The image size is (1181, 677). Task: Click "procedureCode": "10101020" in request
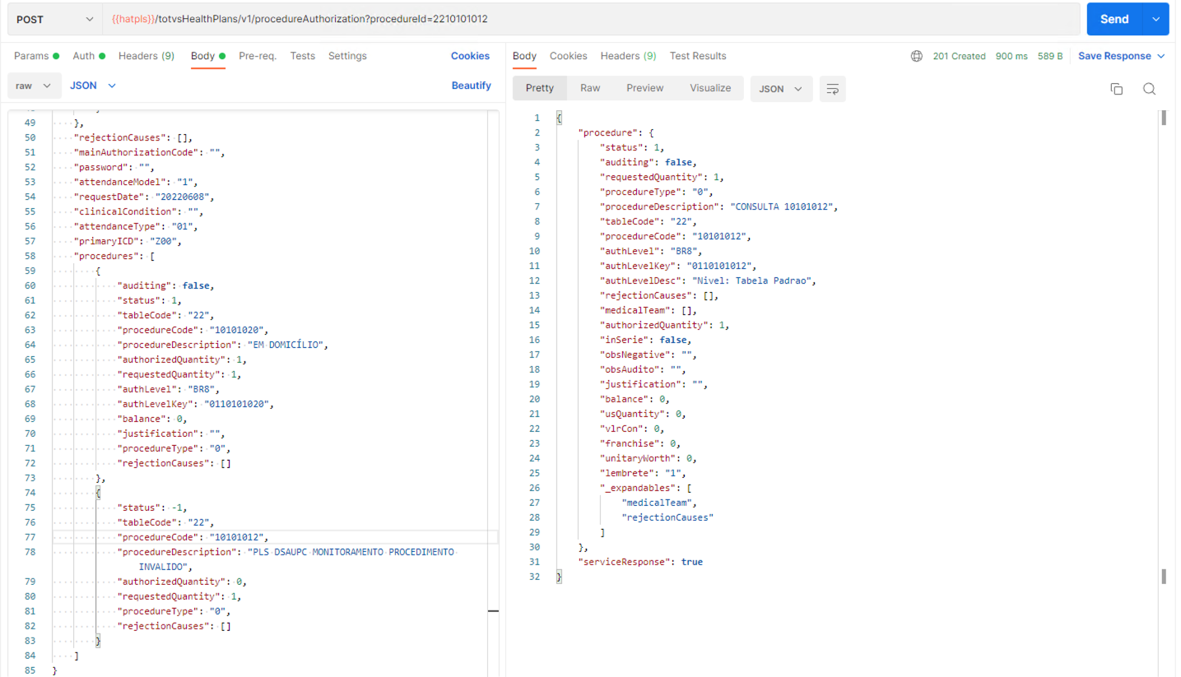coord(193,330)
